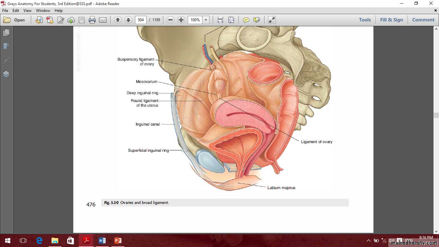
Task: Select the highlight text tool
Action: pyautogui.click(x=256, y=20)
